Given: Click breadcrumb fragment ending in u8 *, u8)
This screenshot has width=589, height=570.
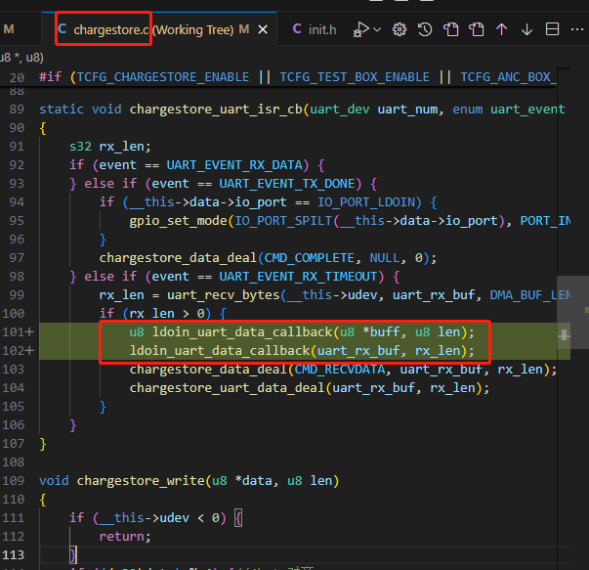Looking at the screenshot, I should pyautogui.click(x=21, y=58).
